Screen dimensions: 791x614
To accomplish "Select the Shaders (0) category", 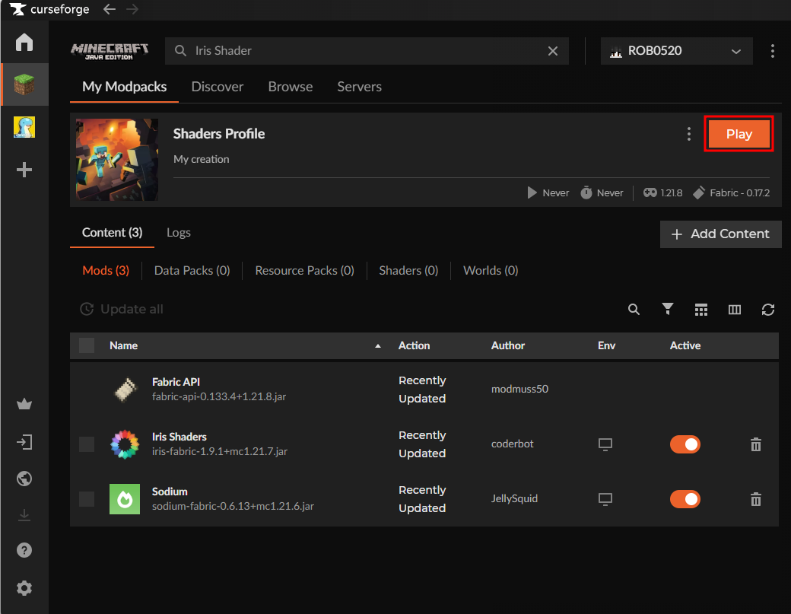I will [408, 270].
